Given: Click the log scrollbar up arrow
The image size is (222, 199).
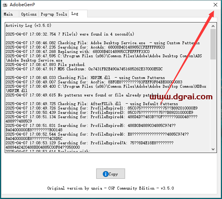Looking at the screenshot, I should click(x=213, y=26).
